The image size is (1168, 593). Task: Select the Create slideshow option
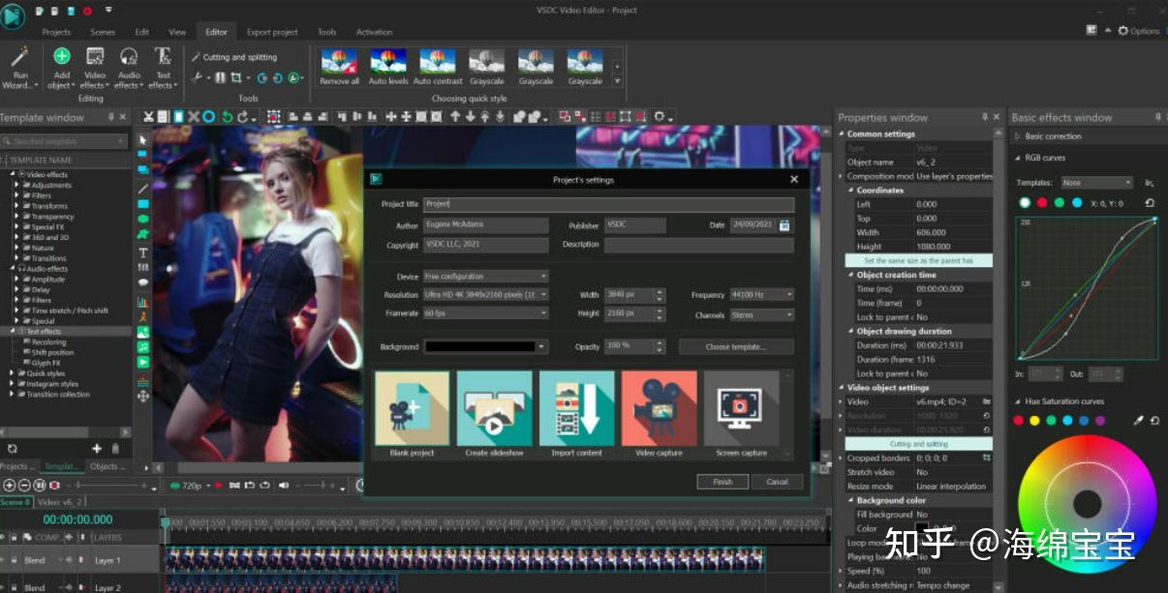(494, 414)
